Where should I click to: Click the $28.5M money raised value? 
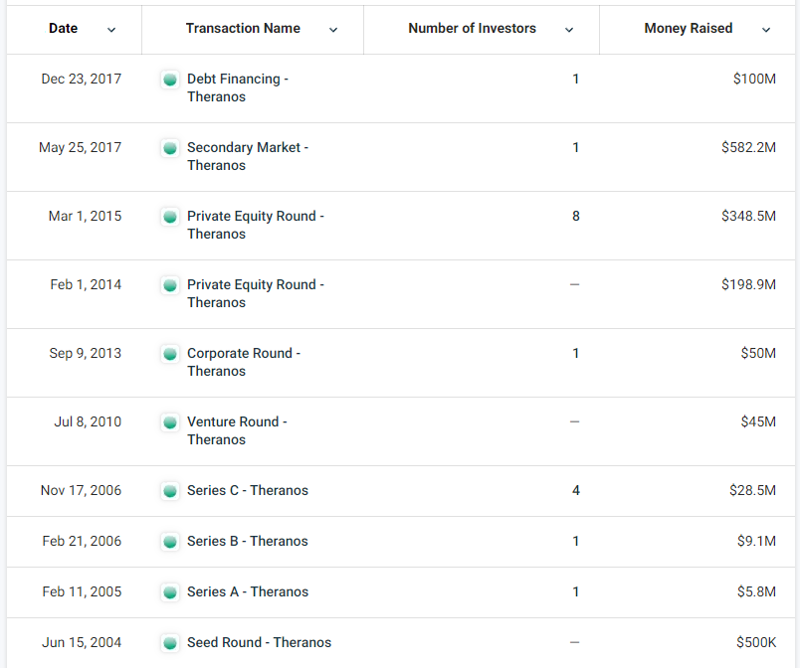coord(752,490)
